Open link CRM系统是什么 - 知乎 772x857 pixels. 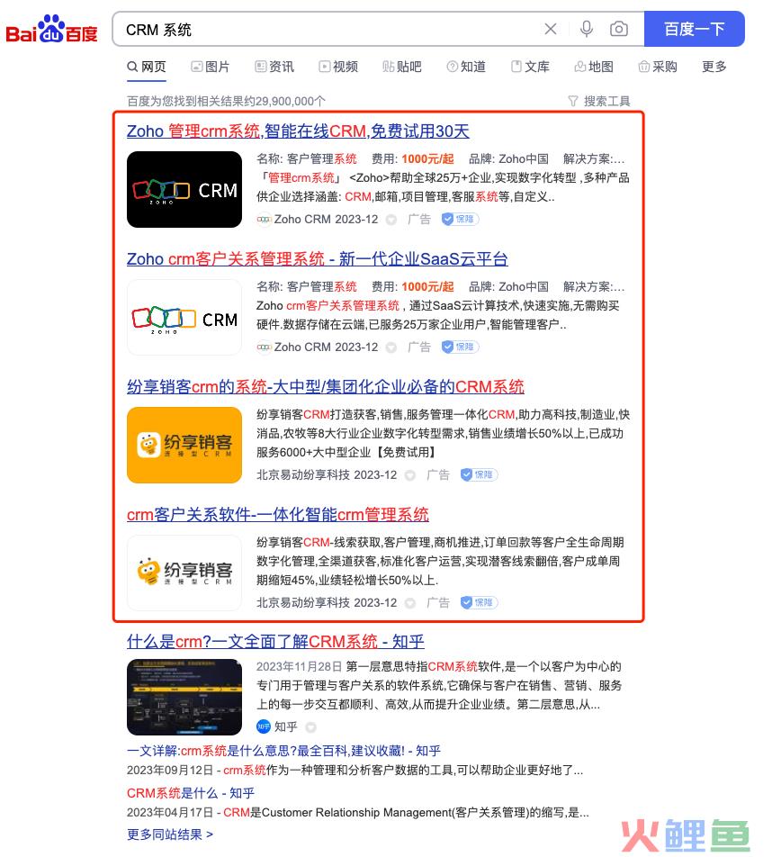pos(191,793)
